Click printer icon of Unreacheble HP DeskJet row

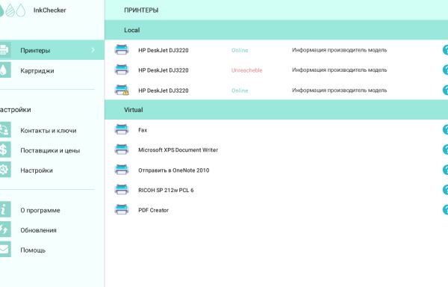pos(122,70)
